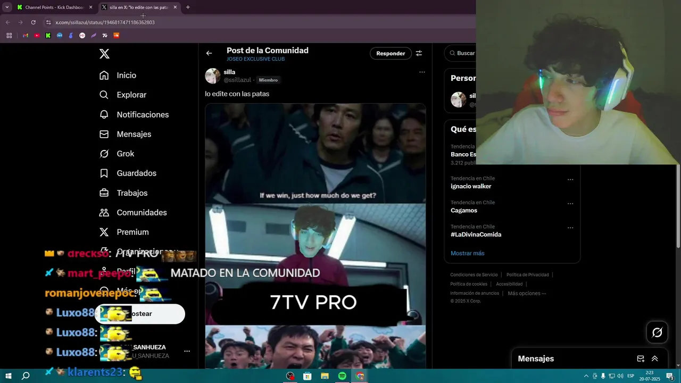Image resolution: width=681 pixels, height=383 pixels.
Task: Click Mostrar más under trends
Action: click(x=468, y=253)
